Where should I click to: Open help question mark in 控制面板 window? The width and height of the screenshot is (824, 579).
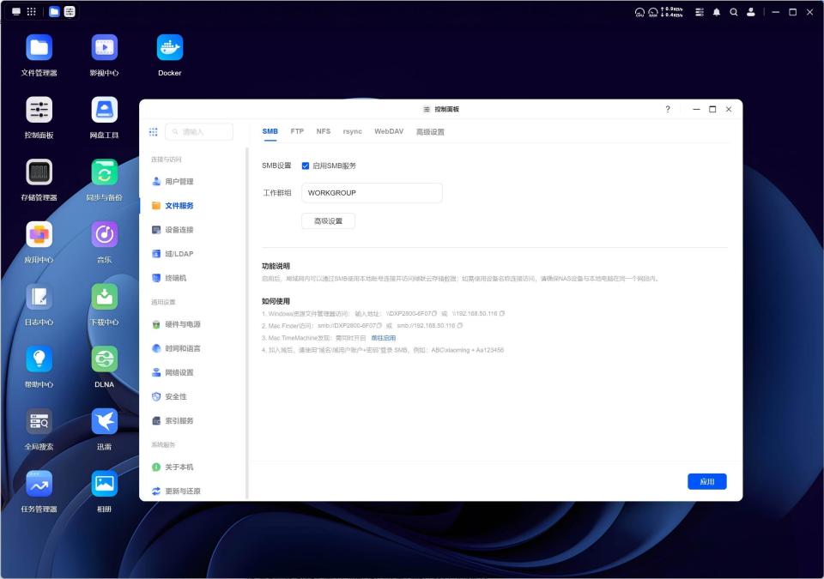(x=668, y=109)
